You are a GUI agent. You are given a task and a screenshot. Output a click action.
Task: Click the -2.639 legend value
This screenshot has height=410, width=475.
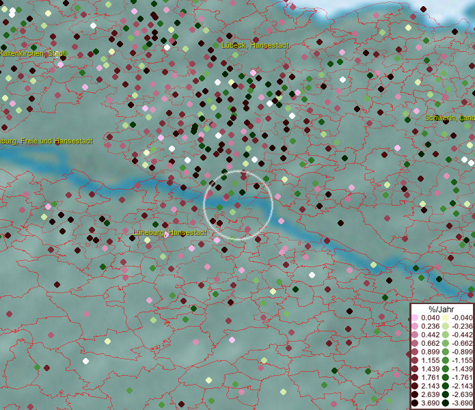pyautogui.click(x=462, y=394)
